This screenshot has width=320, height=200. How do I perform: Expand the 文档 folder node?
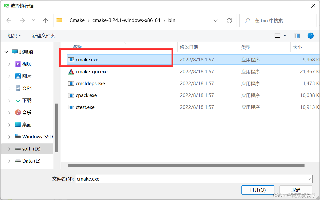coord(9,88)
